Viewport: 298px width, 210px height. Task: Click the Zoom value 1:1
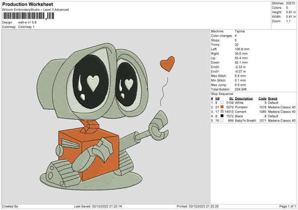click(x=288, y=21)
